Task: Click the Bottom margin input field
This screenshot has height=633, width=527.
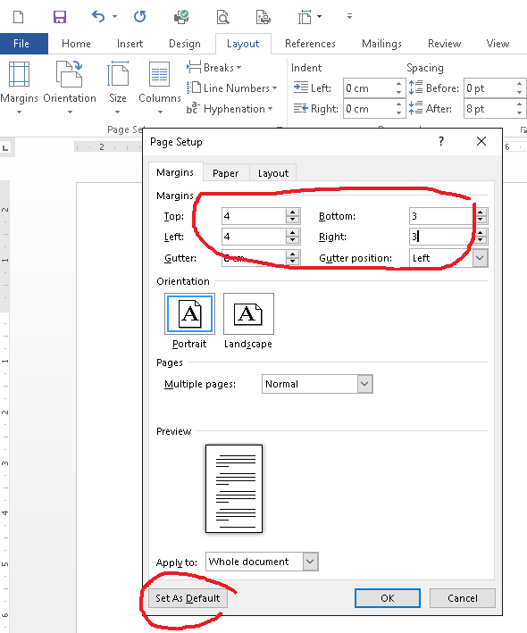Action: [x=442, y=216]
